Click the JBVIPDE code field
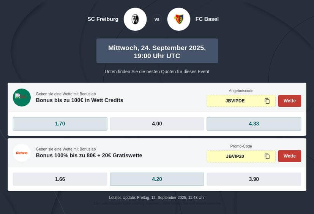This screenshot has height=214, width=314. pos(241,101)
